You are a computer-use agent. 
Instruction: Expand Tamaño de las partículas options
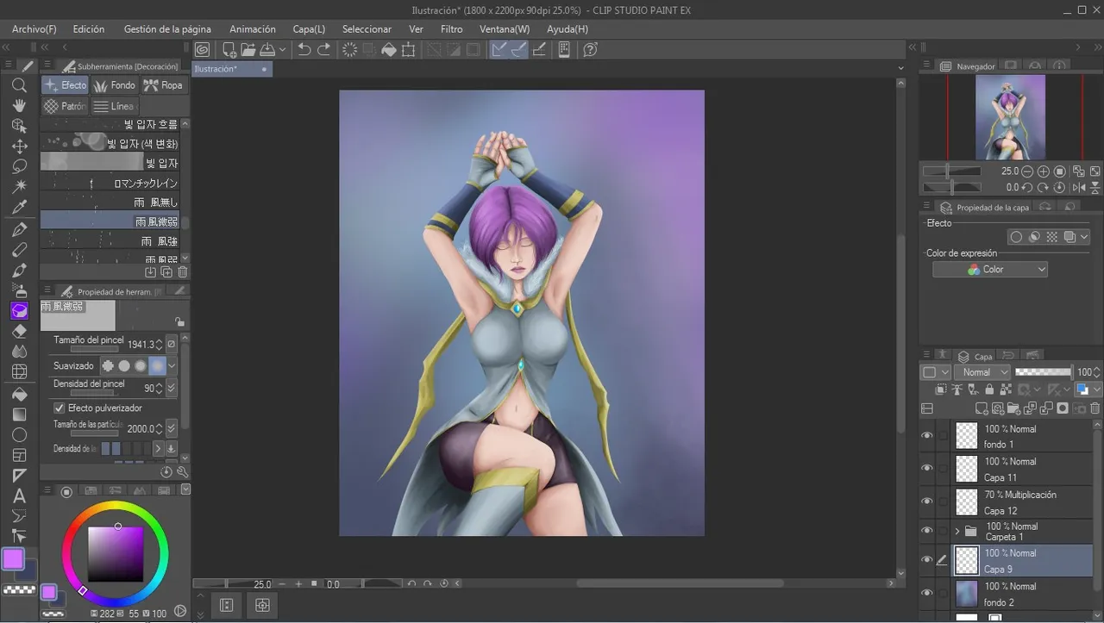point(172,428)
